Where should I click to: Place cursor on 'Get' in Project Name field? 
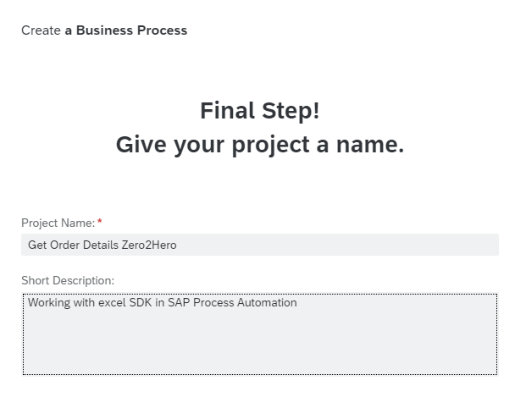[37, 245]
